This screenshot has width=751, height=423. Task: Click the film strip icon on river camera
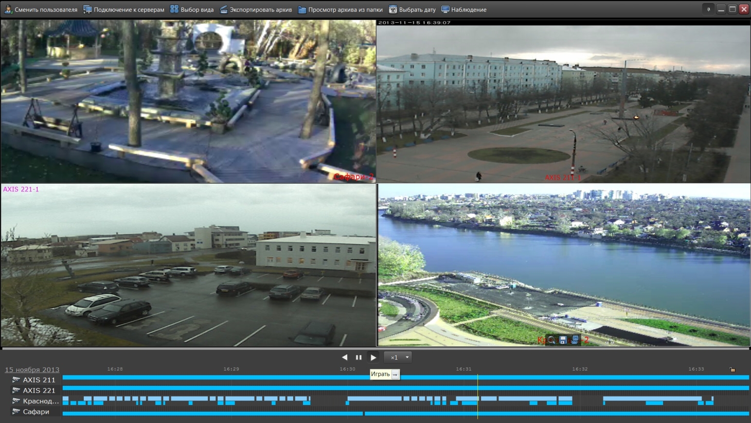click(575, 340)
